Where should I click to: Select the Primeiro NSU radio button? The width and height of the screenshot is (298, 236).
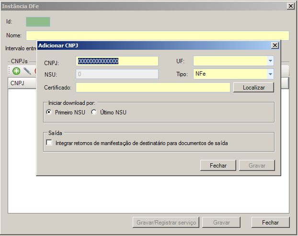(x=49, y=112)
